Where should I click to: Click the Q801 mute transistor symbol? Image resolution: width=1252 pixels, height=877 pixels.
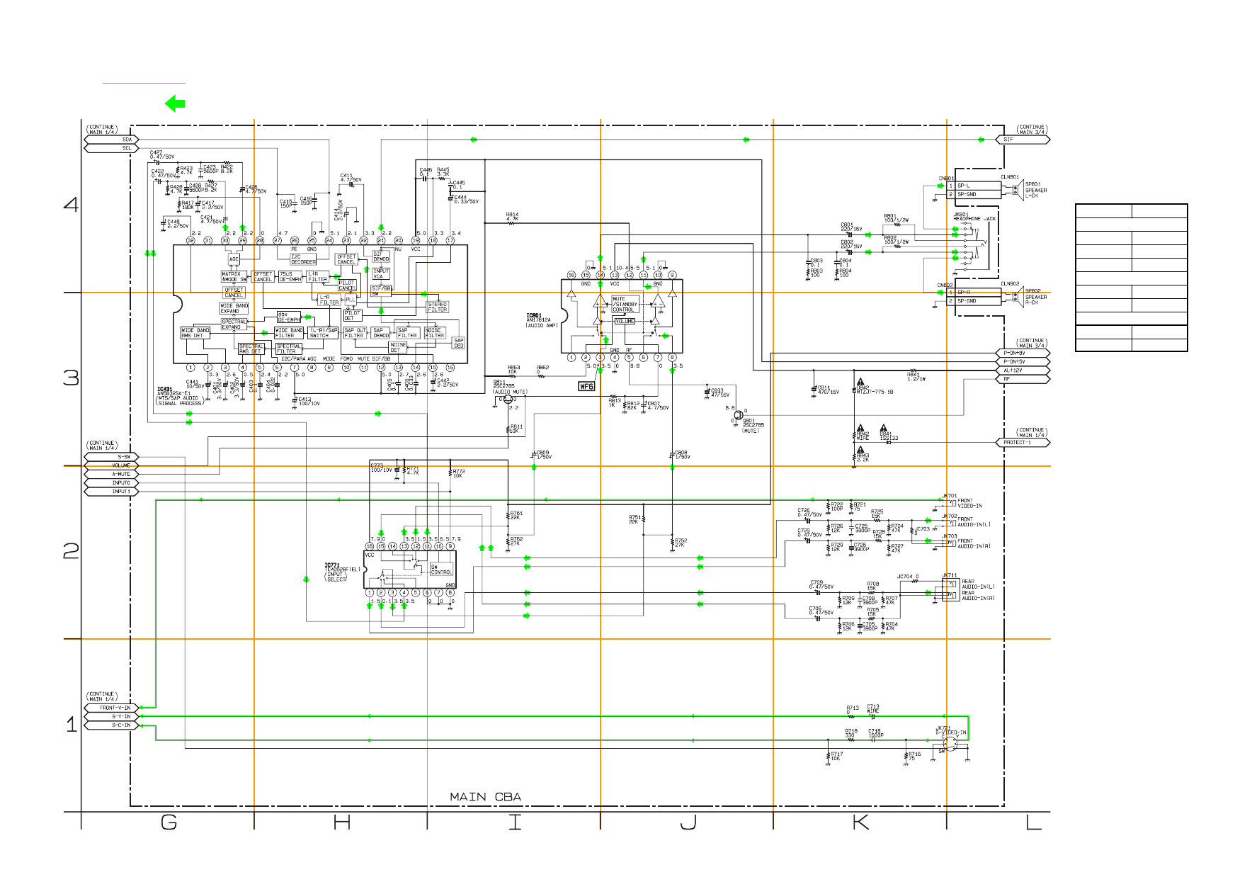[x=739, y=415]
